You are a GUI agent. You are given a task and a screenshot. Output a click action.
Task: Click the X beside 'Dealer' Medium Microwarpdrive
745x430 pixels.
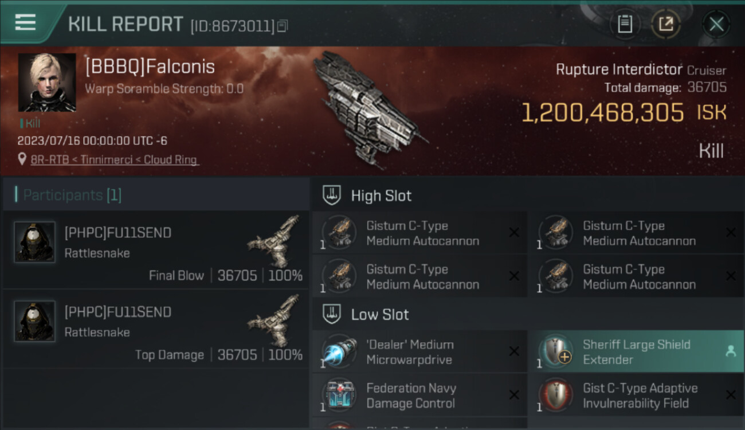514,352
